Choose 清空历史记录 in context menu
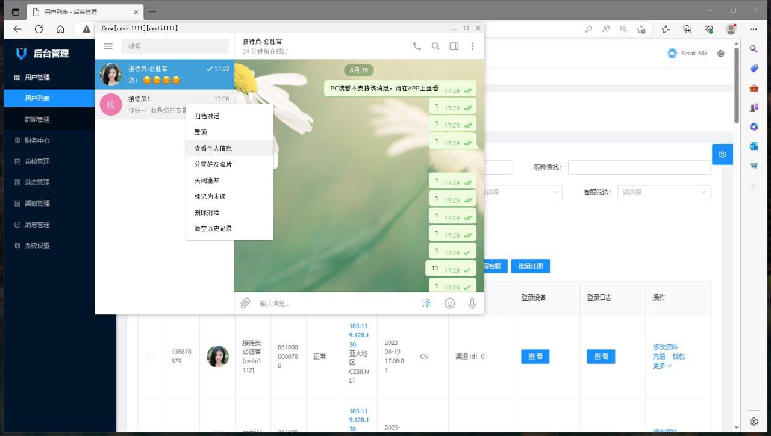The width and height of the screenshot is (771, 436). pyautogui.click(x=229, y=228)
